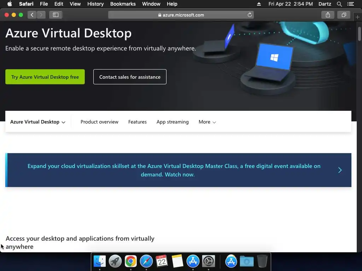Open the Notes icon in the Dock
The width and height of the screenshot is (362, 271).
(x=177, y=261)
